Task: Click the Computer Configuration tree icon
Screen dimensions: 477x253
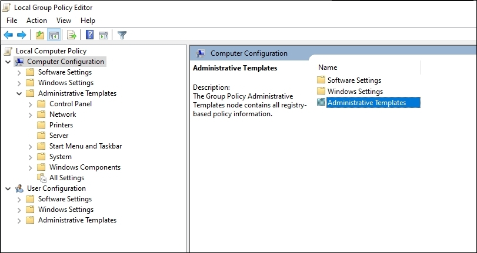Action: click(19, 62)
